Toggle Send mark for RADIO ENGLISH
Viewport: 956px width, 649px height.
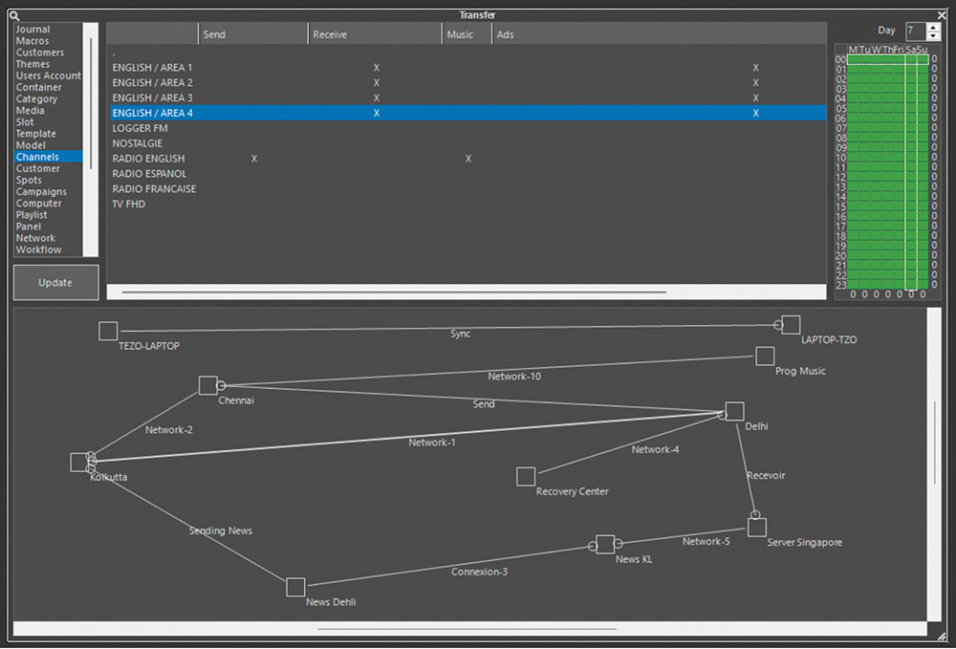pyautogui.click(x=254, y=159)
